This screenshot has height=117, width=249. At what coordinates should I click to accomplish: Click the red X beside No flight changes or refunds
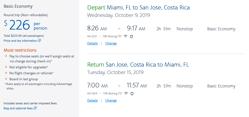(6, 73)
